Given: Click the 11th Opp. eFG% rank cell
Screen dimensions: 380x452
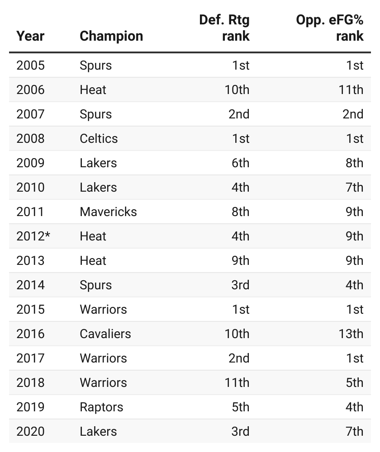Looking at the screenshot, I should [x=351, y=90].
